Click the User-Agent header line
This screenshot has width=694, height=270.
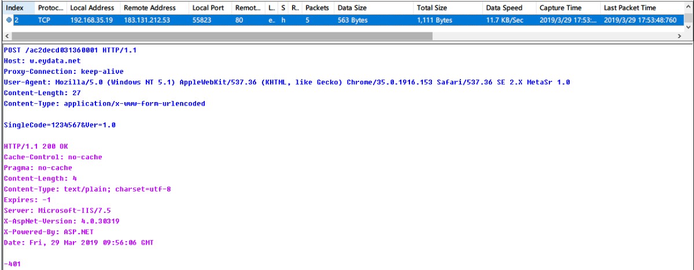(287, 82)
